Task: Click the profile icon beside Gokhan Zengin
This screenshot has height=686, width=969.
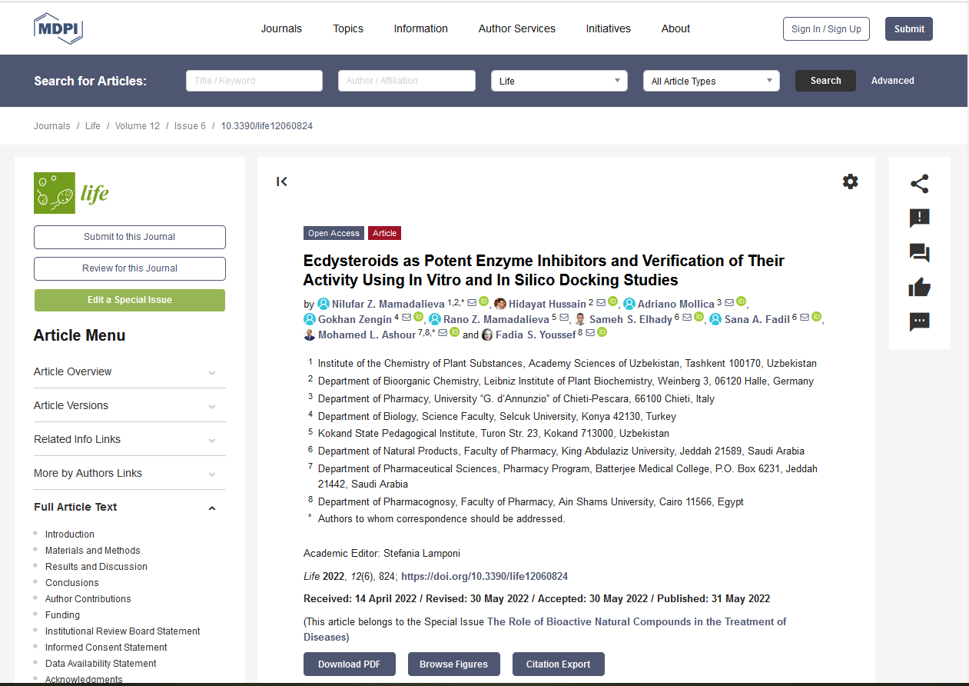Action: pyautogui.click(x=310, y=319)
